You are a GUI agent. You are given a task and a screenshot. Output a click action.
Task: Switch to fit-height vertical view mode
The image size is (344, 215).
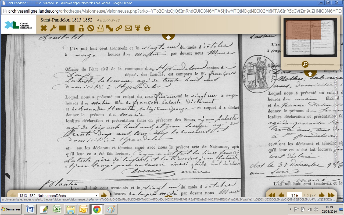(x=72, y=28)
